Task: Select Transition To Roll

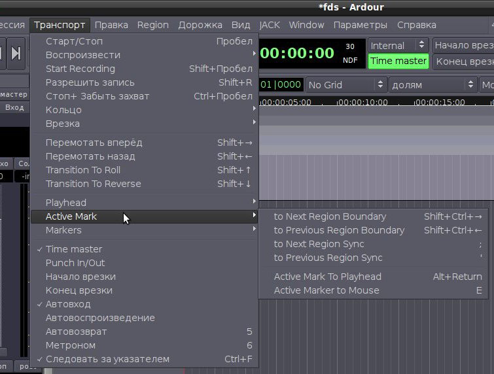Action: click(145, 170)
